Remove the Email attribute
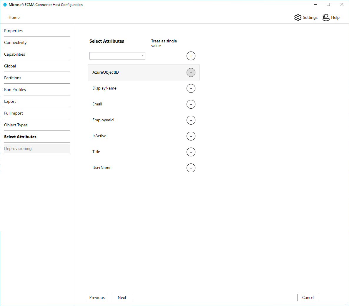Viewport: 349px width, 306px height. 191,104
